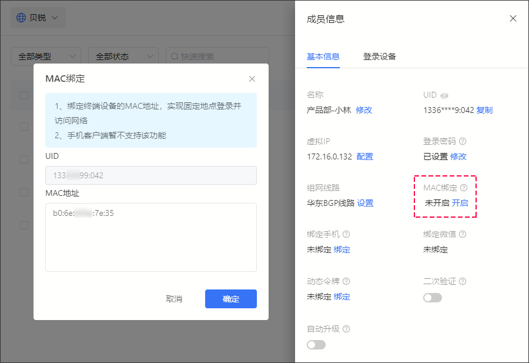Image resolution: width=529 pixels, height=363 pixels.
Task: Click the help icon beside 绑定手机
Action: 346,234
